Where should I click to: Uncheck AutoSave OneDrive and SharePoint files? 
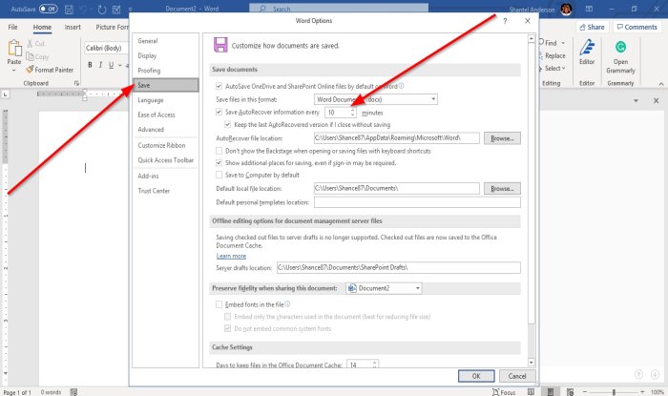point(219,86)
